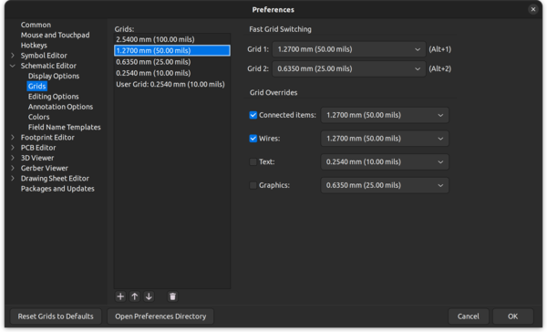
Task: Disable the Wires grid override
Action: click(x=253, y=139)
